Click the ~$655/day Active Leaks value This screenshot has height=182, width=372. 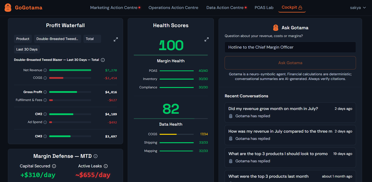coord(93,175)
